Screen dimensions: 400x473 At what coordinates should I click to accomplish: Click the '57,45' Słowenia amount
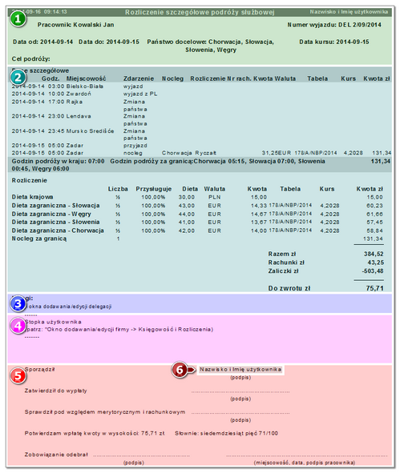(374, 222)
